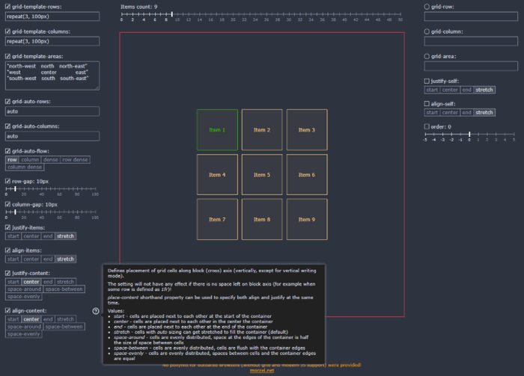Image resolution: width=524 pixels, height=376 pixels.
Task: Uncheck the align-content checkbox
Action: (7, 311)
